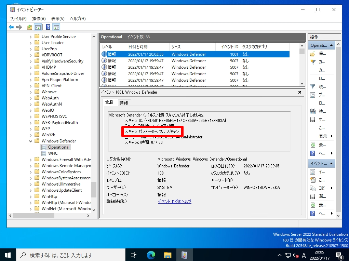Select the event 1001 row at 20:03:35

tap(195, 54)
